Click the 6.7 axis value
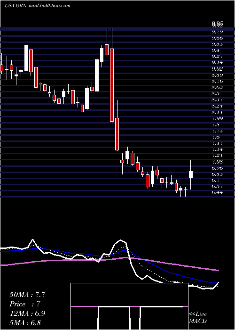 click(216, 181)
